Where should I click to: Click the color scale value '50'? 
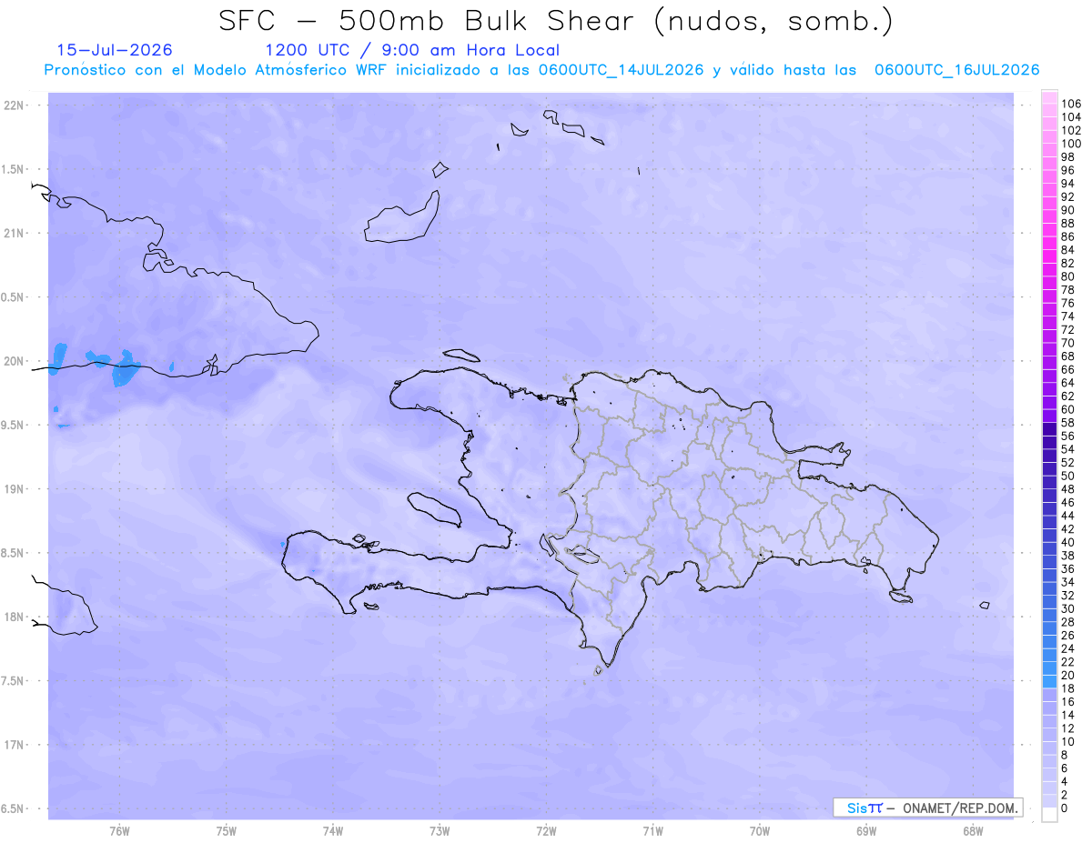click(x=1067, y=477)
